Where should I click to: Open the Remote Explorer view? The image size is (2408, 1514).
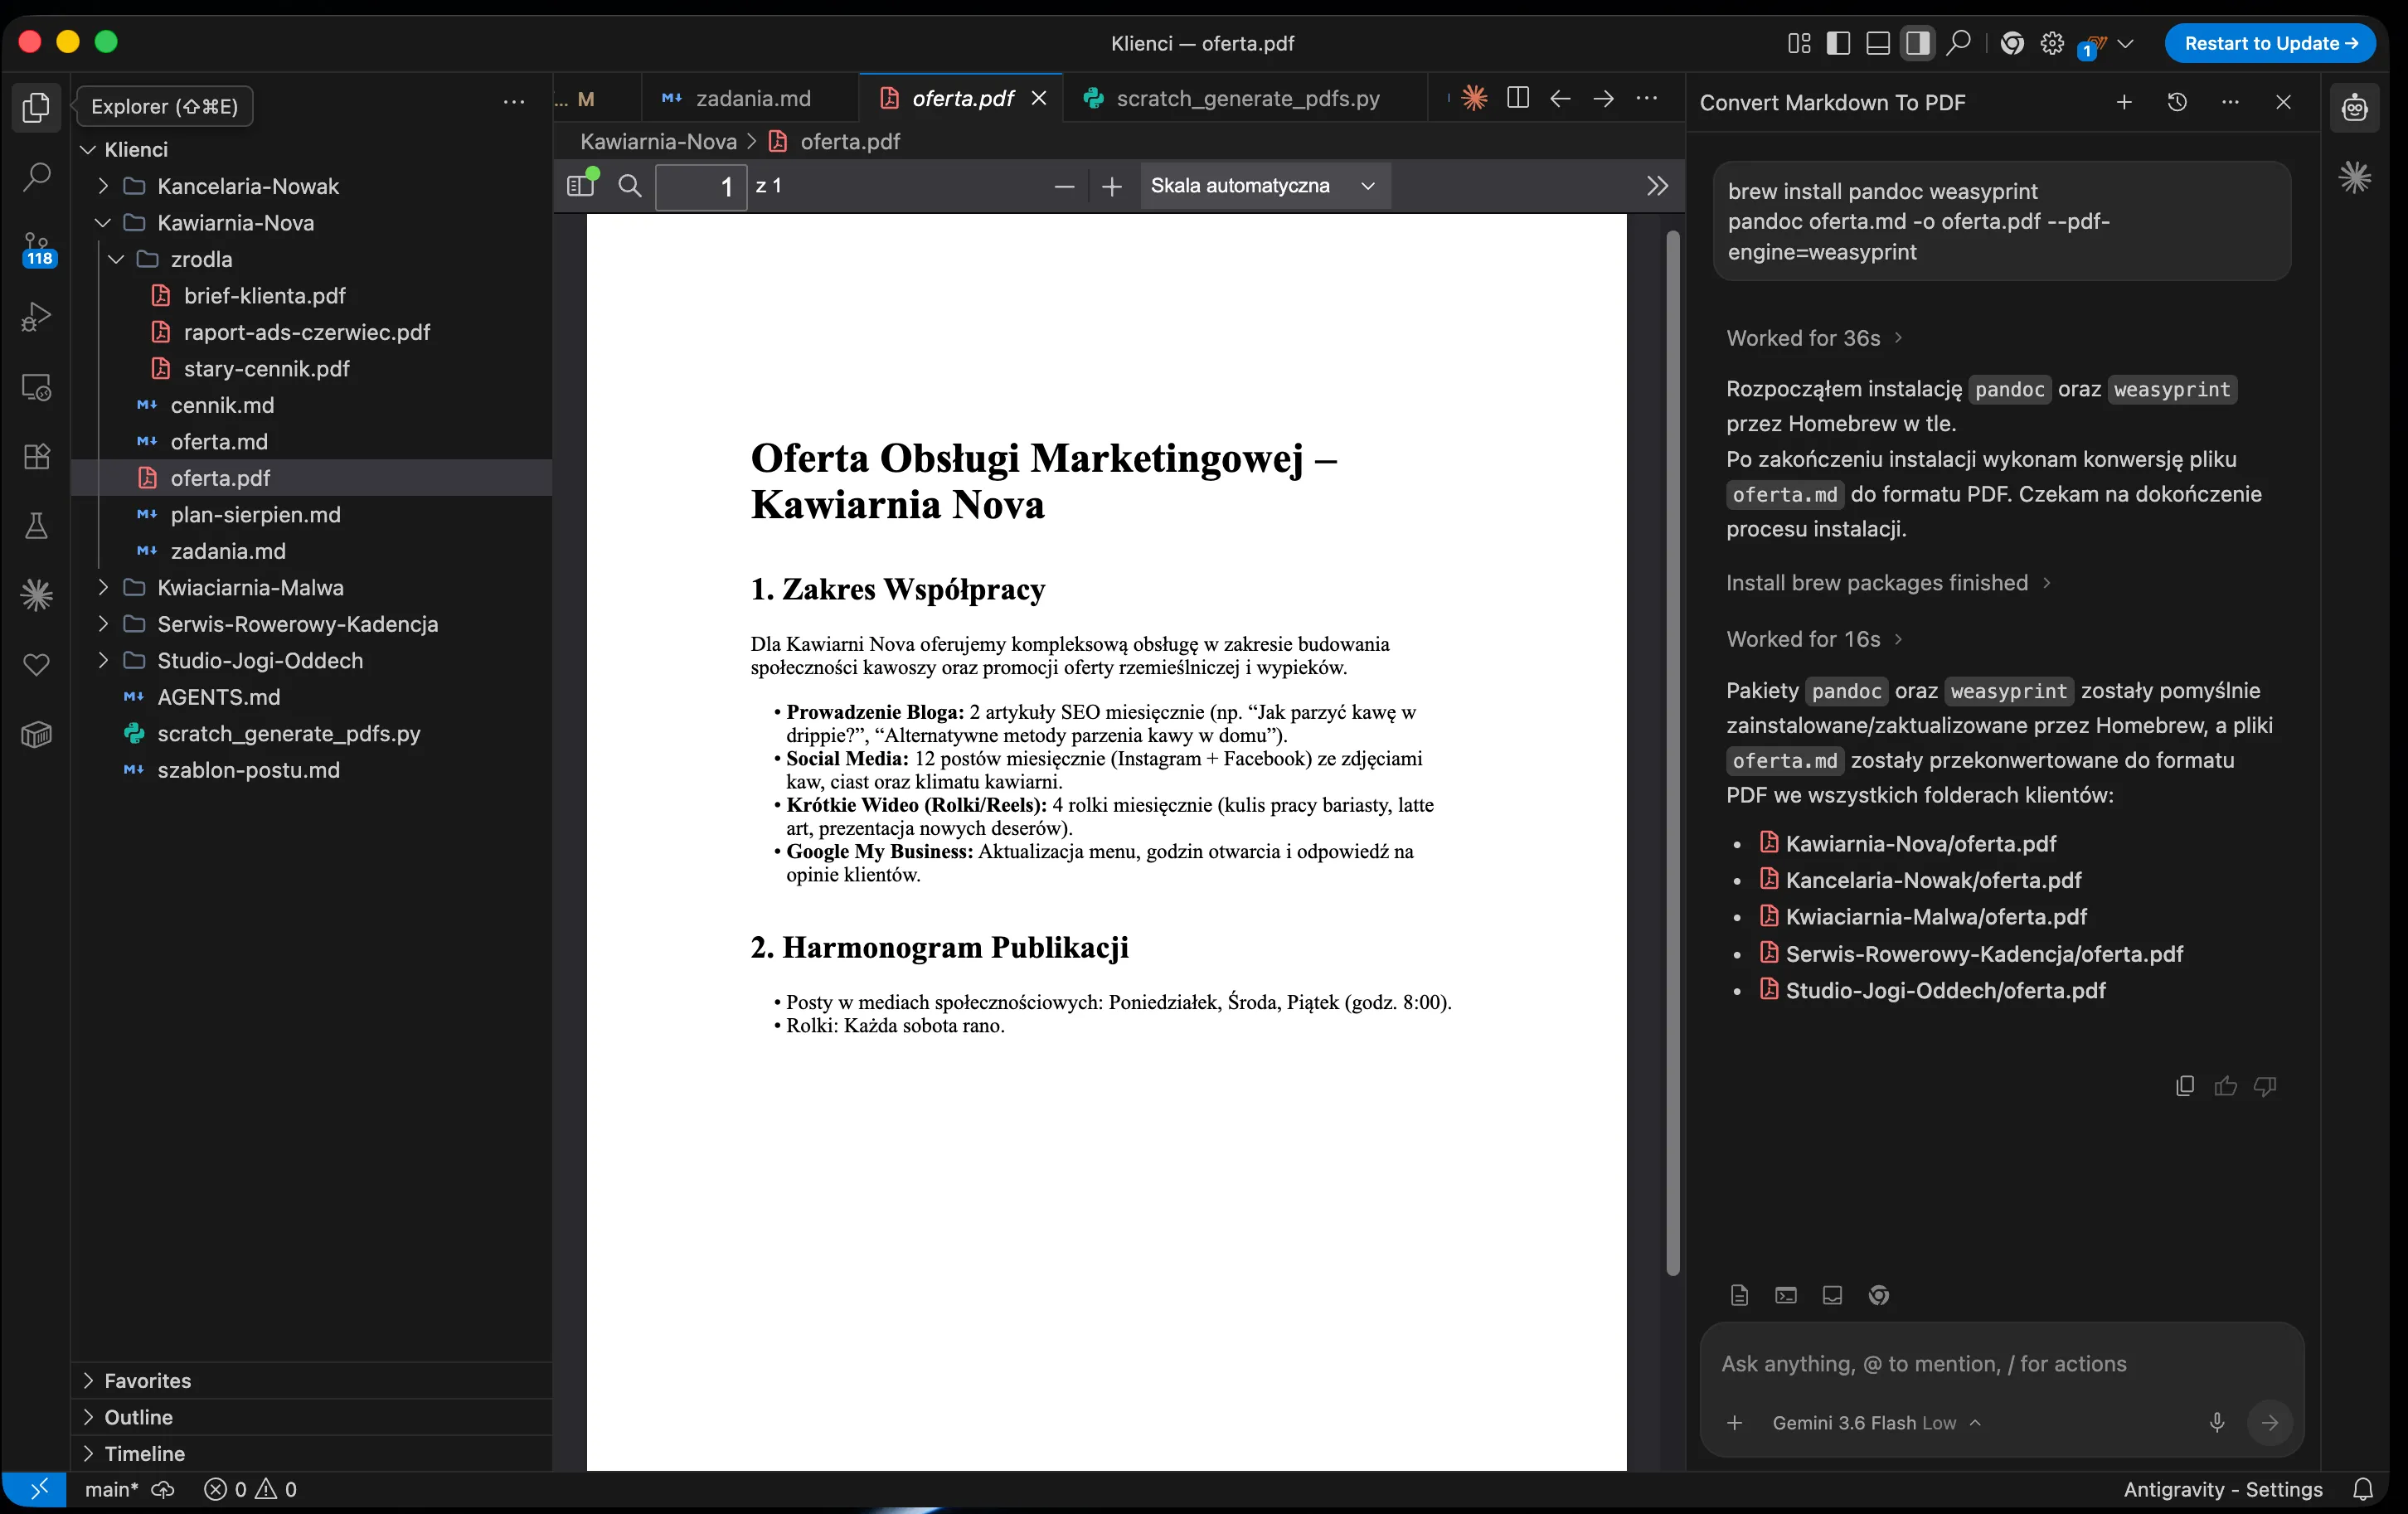[x=36, y=387]
